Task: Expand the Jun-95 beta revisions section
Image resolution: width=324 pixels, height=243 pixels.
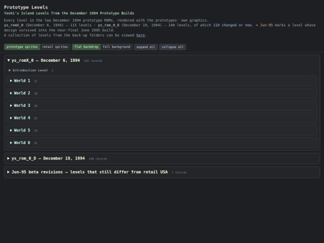Action: [162, 172]
